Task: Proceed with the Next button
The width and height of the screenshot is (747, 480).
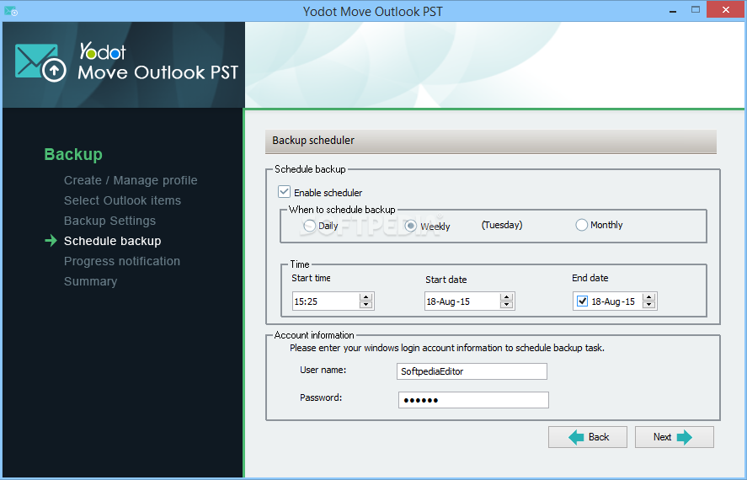Action: coord(674,437)
